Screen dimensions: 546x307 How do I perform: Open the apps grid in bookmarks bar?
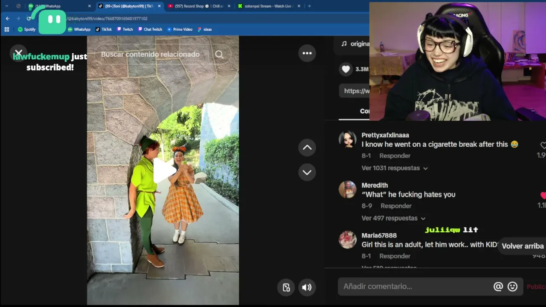tap(6, 29)
